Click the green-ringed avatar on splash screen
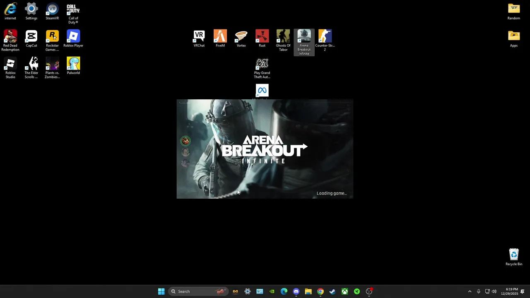The image size is (530, 298). pos(185,141)
